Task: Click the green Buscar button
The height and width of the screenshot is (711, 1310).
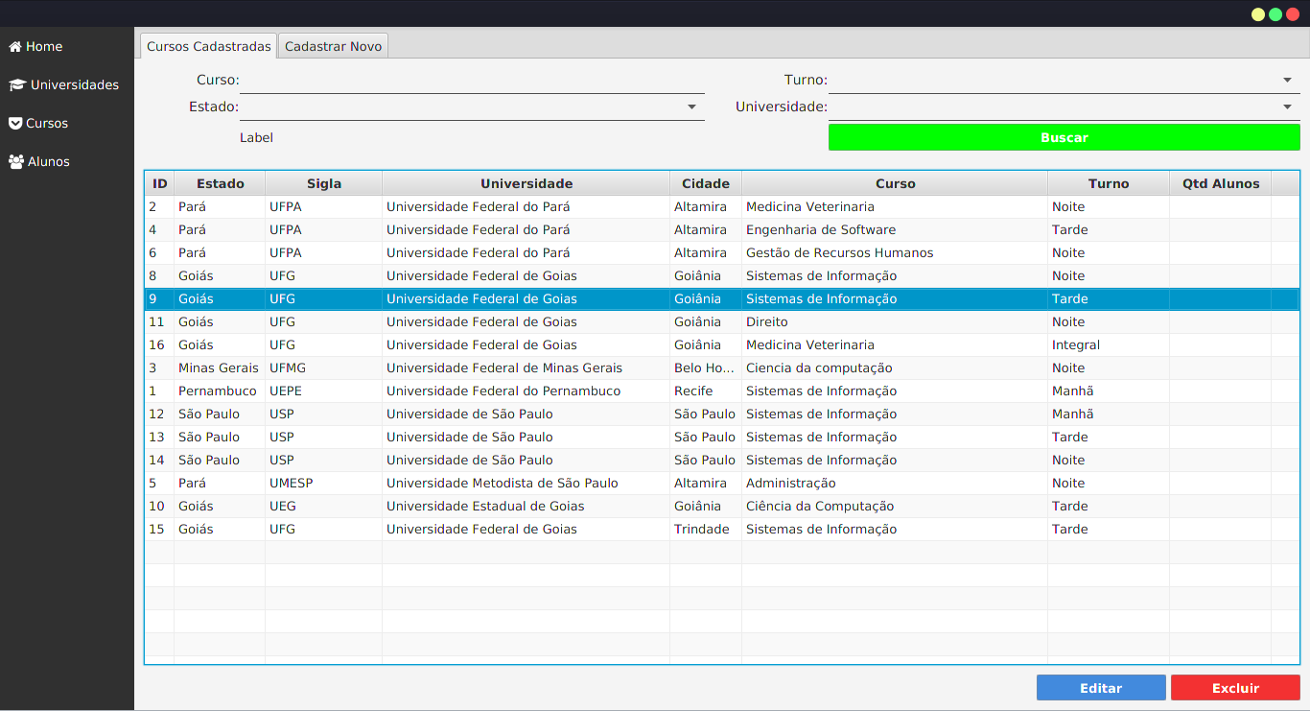Action: coord(1064,137)
